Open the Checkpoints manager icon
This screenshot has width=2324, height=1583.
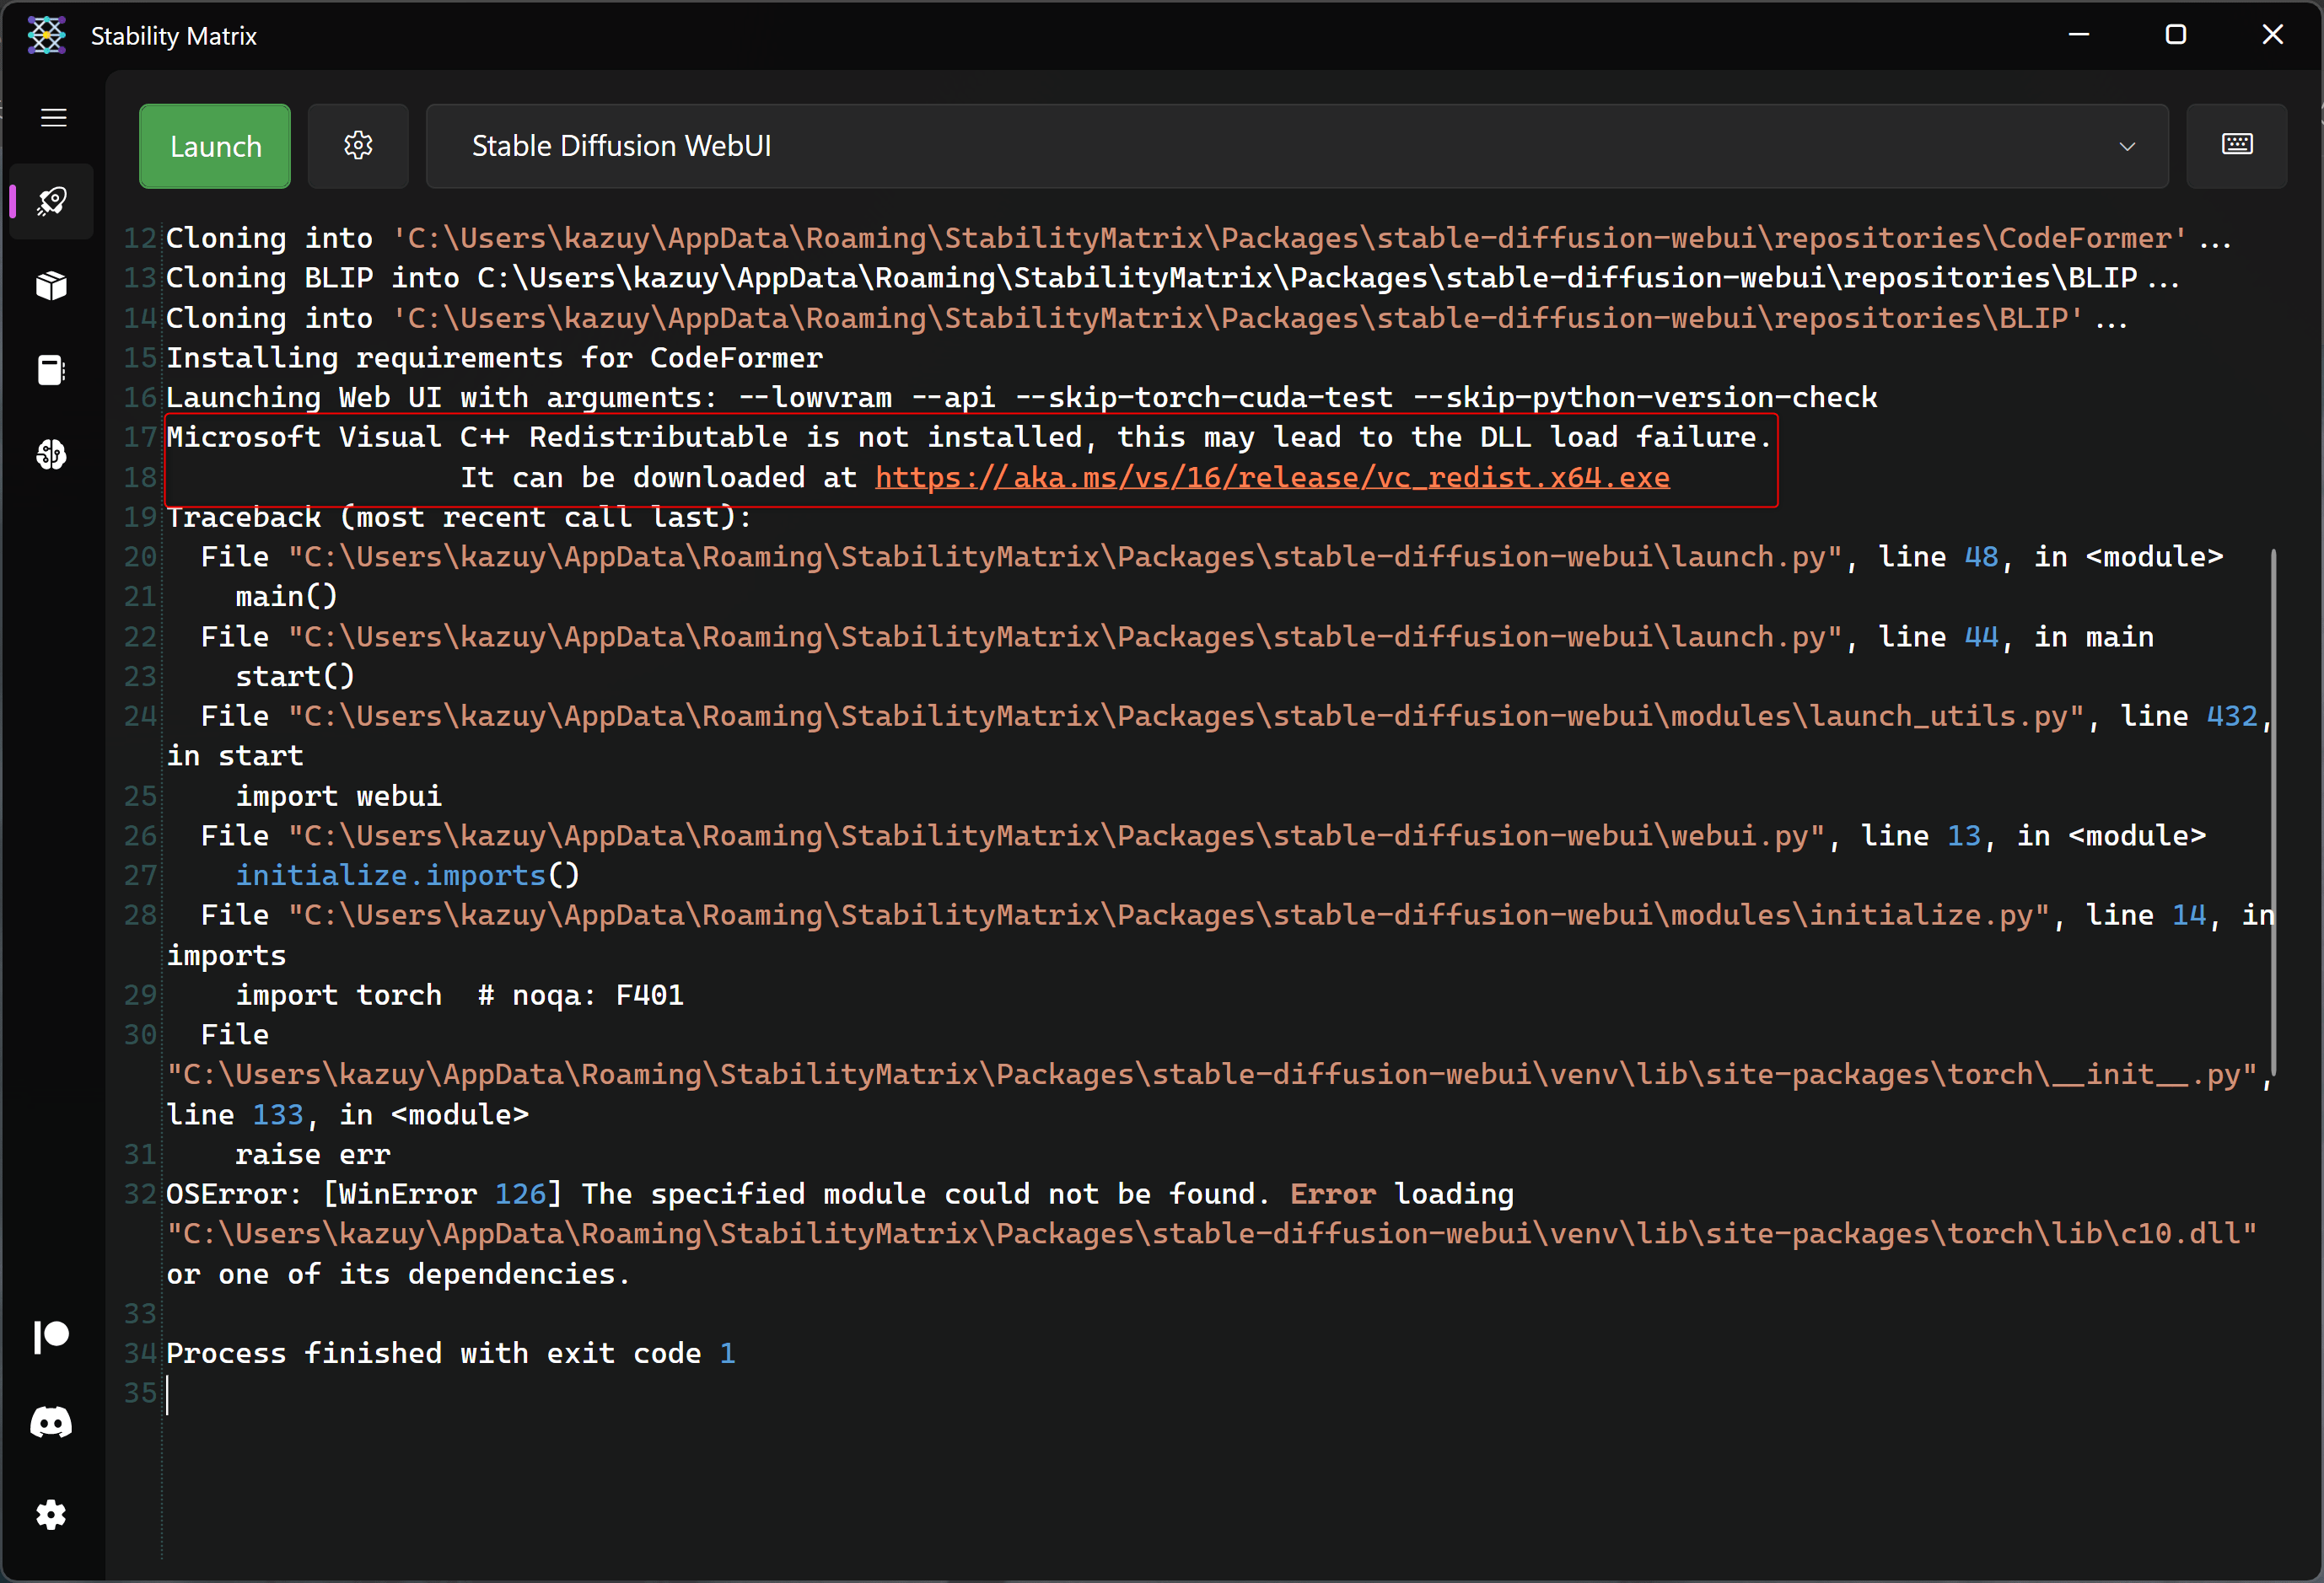52,371
